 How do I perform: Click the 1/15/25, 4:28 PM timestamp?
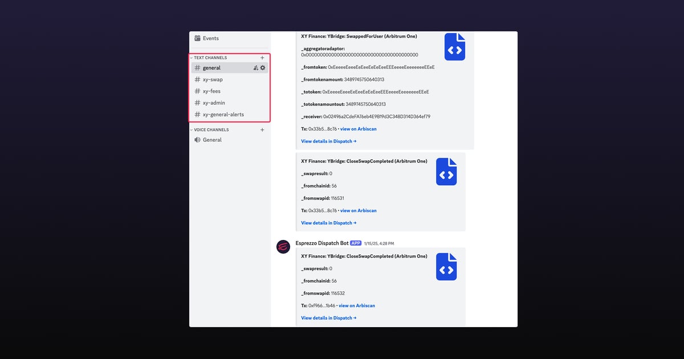[379, 243]
